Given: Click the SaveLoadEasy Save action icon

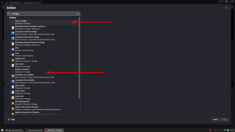Looking at the screenshot, I should 13,49.
